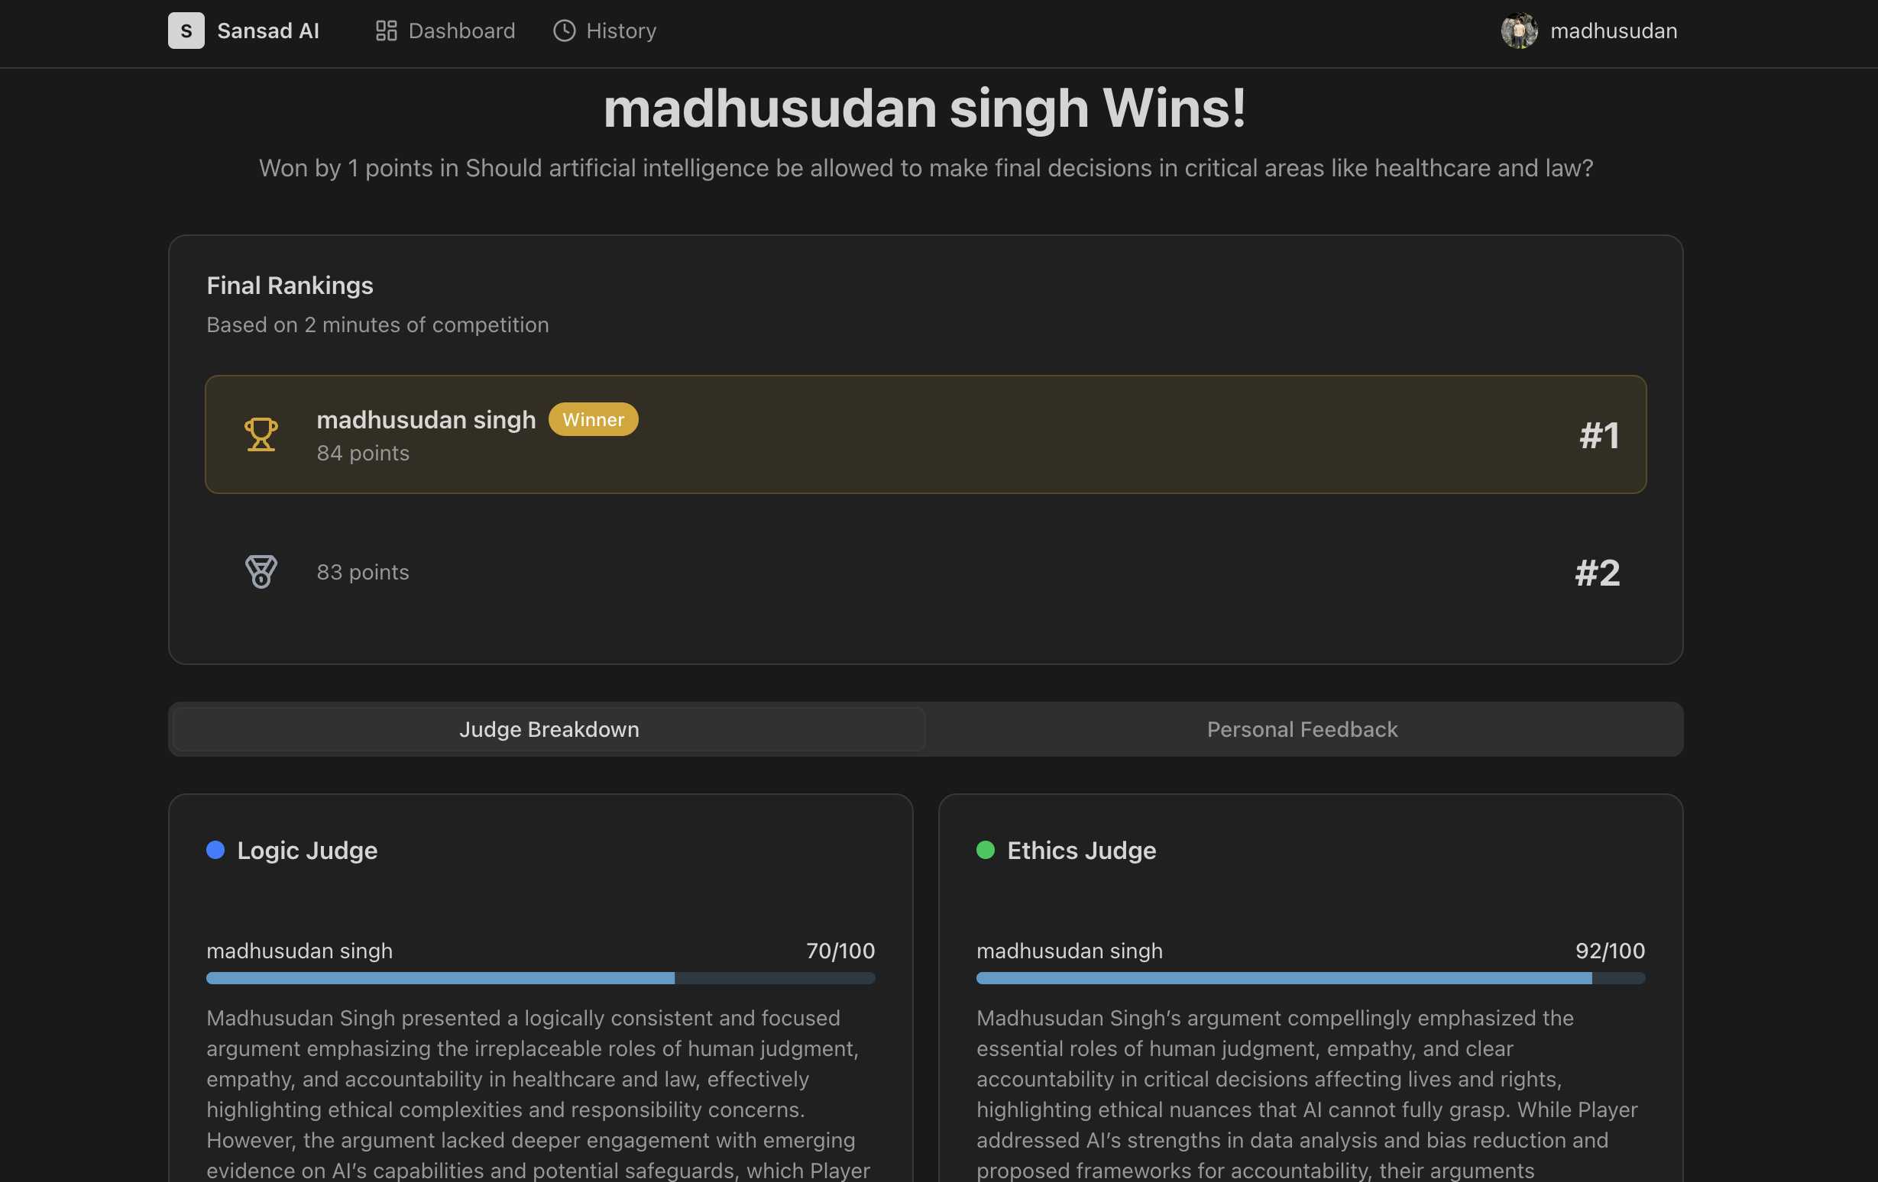Screen dimensions: 1878x1182
Task: Click the Dashboard grid icon
Action: (x=386, y=31)
